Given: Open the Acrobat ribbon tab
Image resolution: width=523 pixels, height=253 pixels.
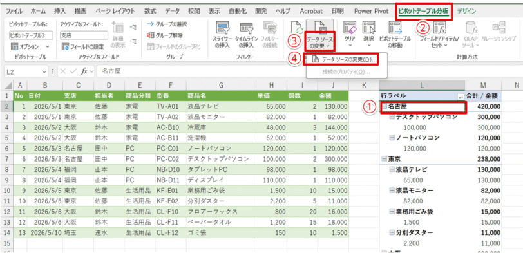Looking at the screenshot, I should [x=311, y=11].
